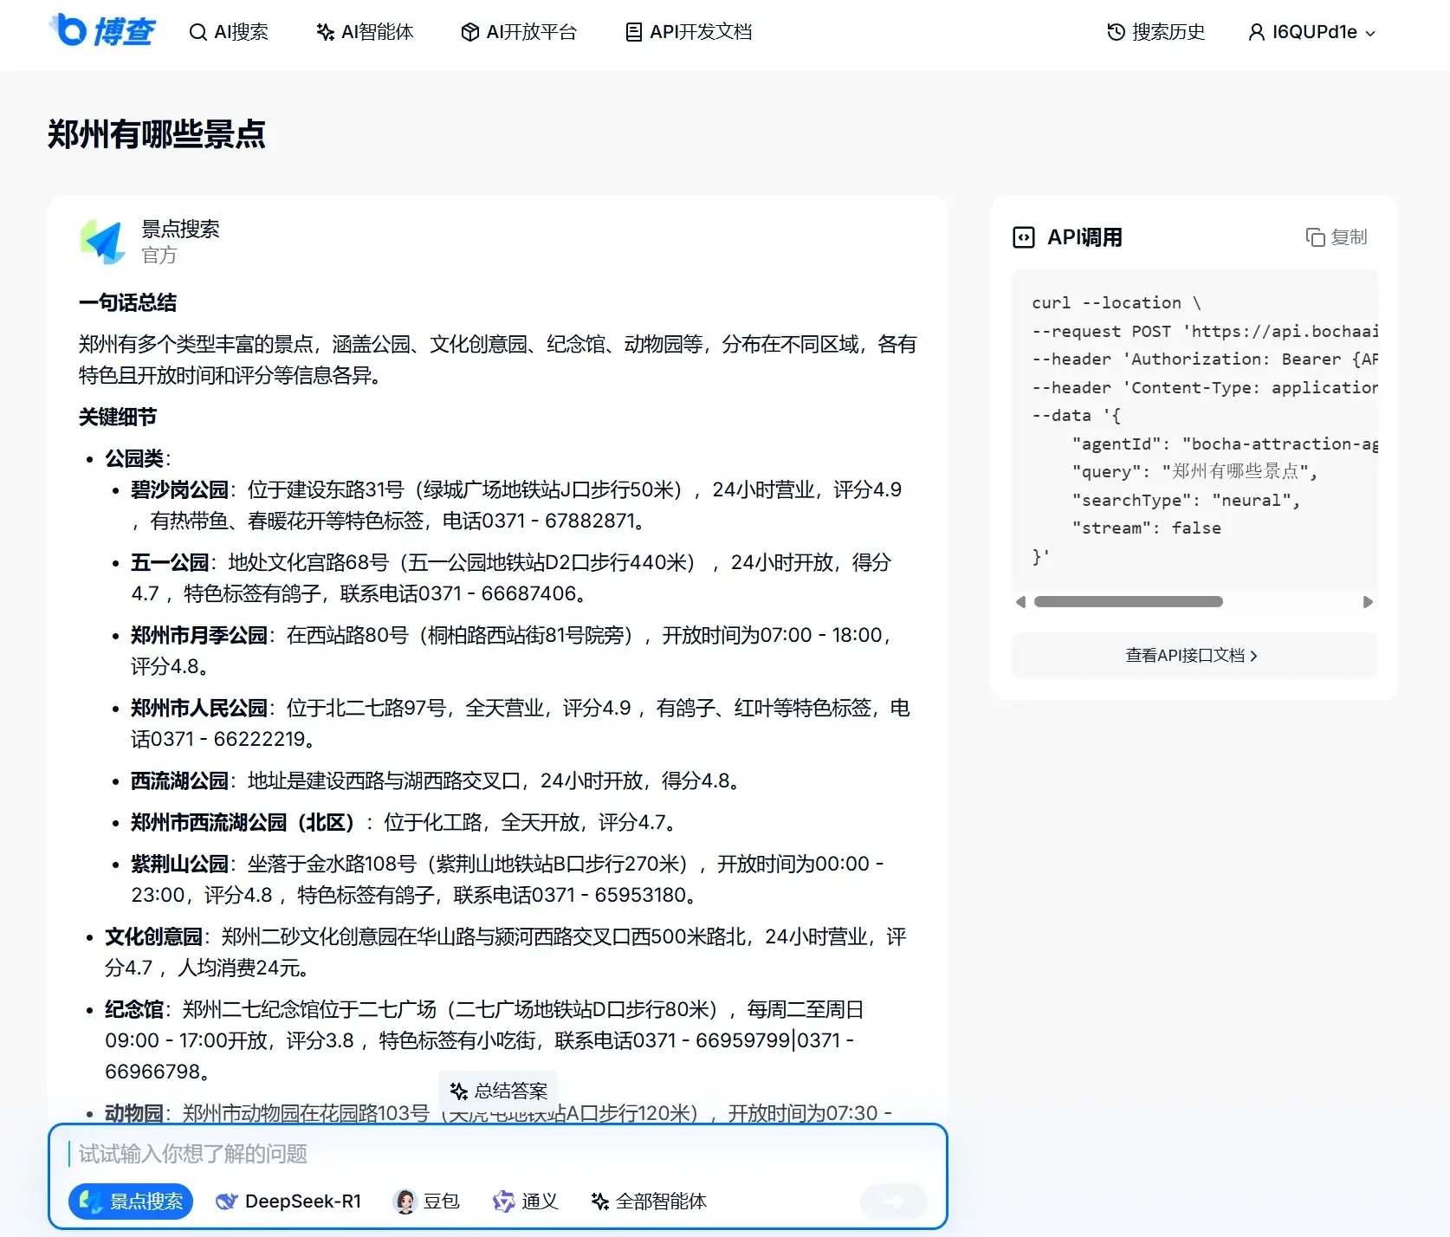The image size is (1450, 1237).
Task: Open the AI智能体 menu item
Action: (x=365, y=32)
